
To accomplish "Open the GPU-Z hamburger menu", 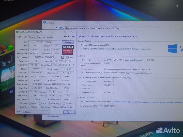I will pyautogui.click(x=73, y=37).
